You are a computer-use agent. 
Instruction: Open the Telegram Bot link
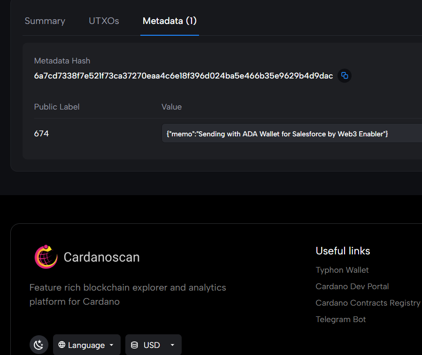click(341, 319)
